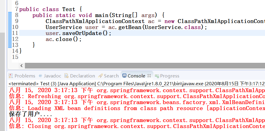The width and height of the screenshot is (265, 131).
Task: Click the console output '保存了用户....'
Action: (x=30, y=115)
